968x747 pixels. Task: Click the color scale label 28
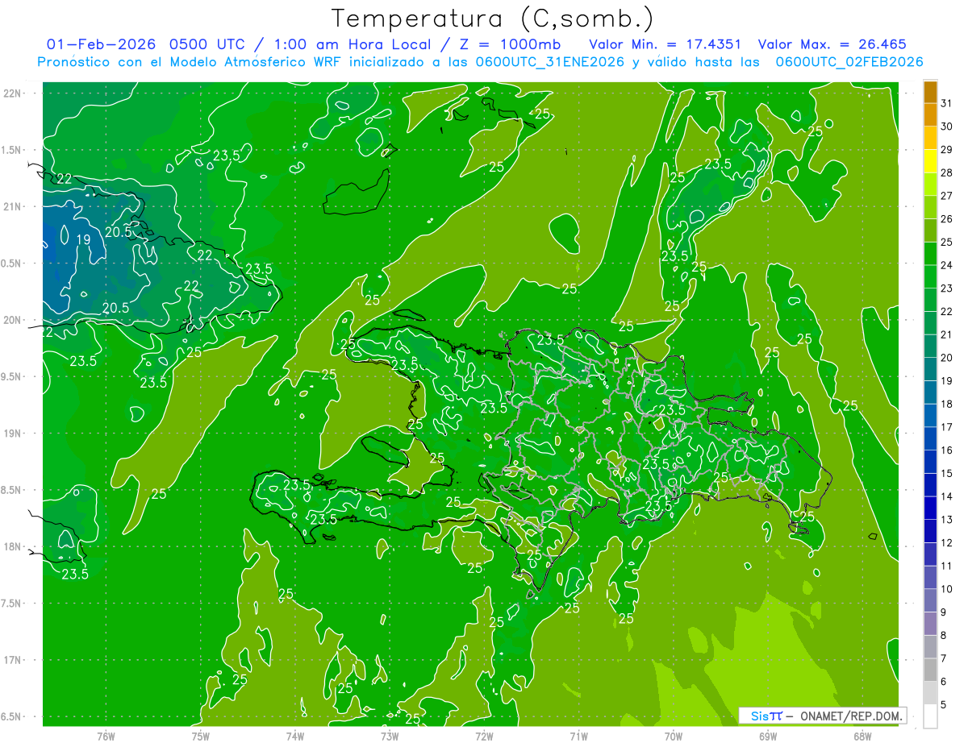click(x=947, y=172)
